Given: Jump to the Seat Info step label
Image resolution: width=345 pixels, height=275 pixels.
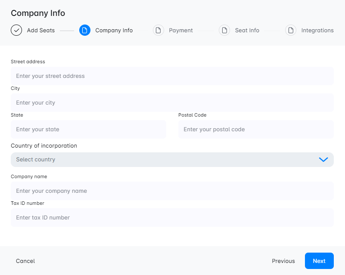Looking at the screenshot, I should pos(247,31).
